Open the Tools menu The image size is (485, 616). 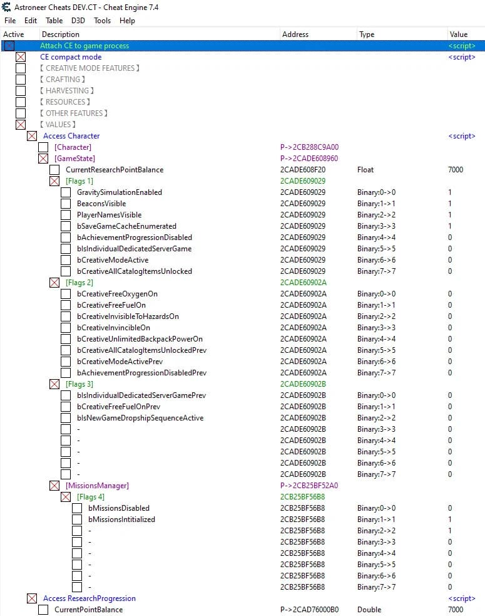coord(103,21)
